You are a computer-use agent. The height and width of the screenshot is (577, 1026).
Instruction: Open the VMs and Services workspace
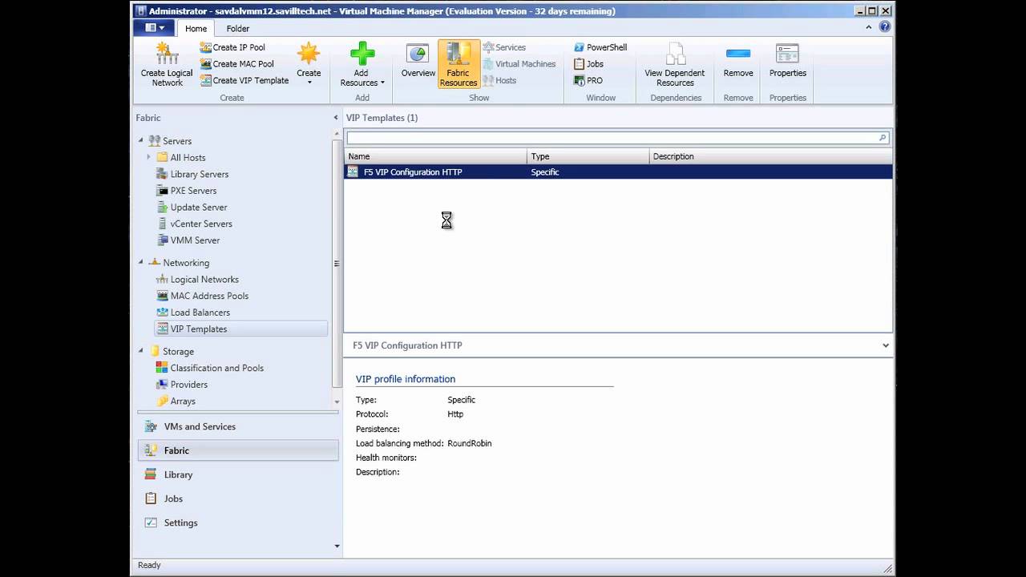click(238, 426)
